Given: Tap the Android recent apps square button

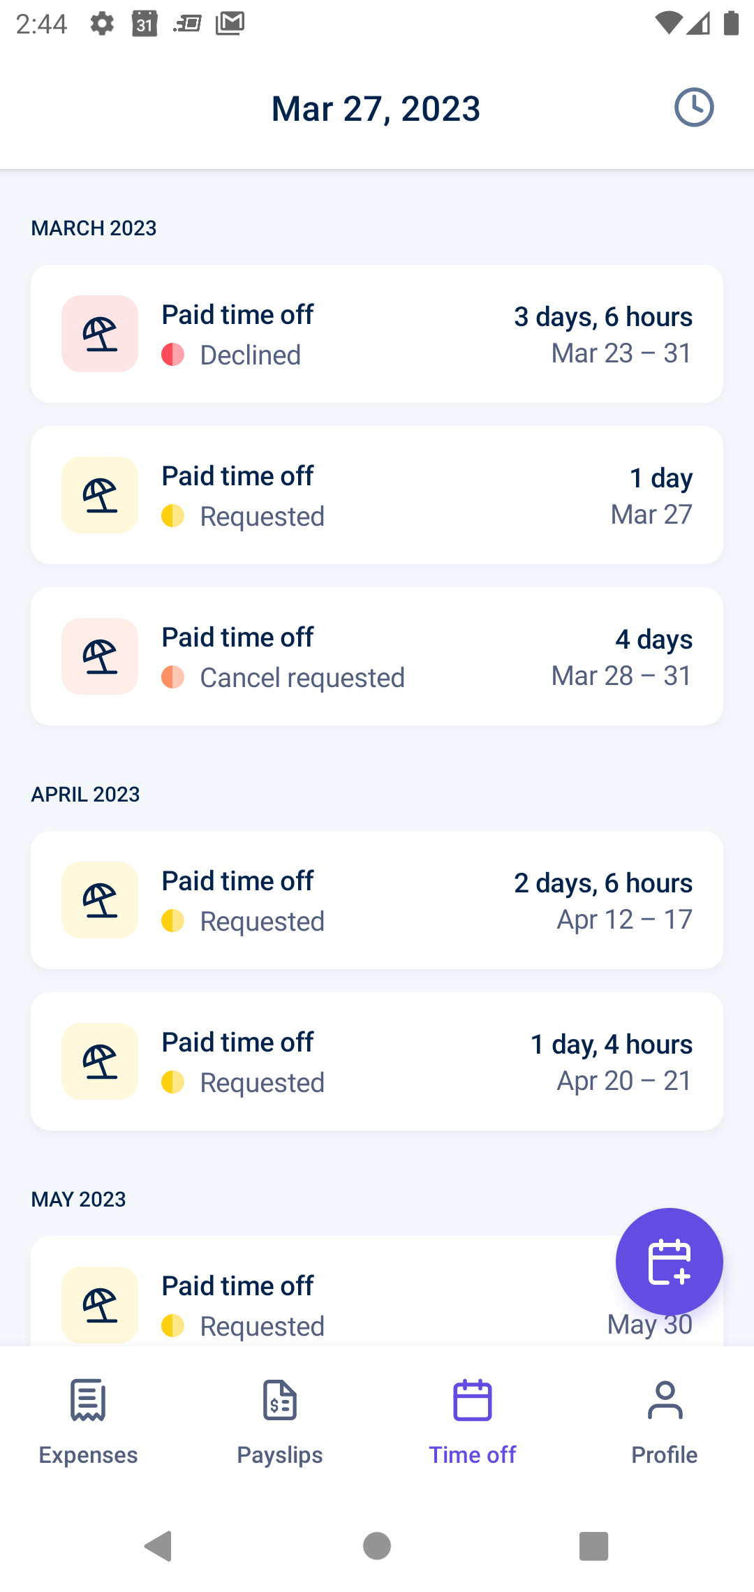Looking at the screenshot, I should 594,1546.
